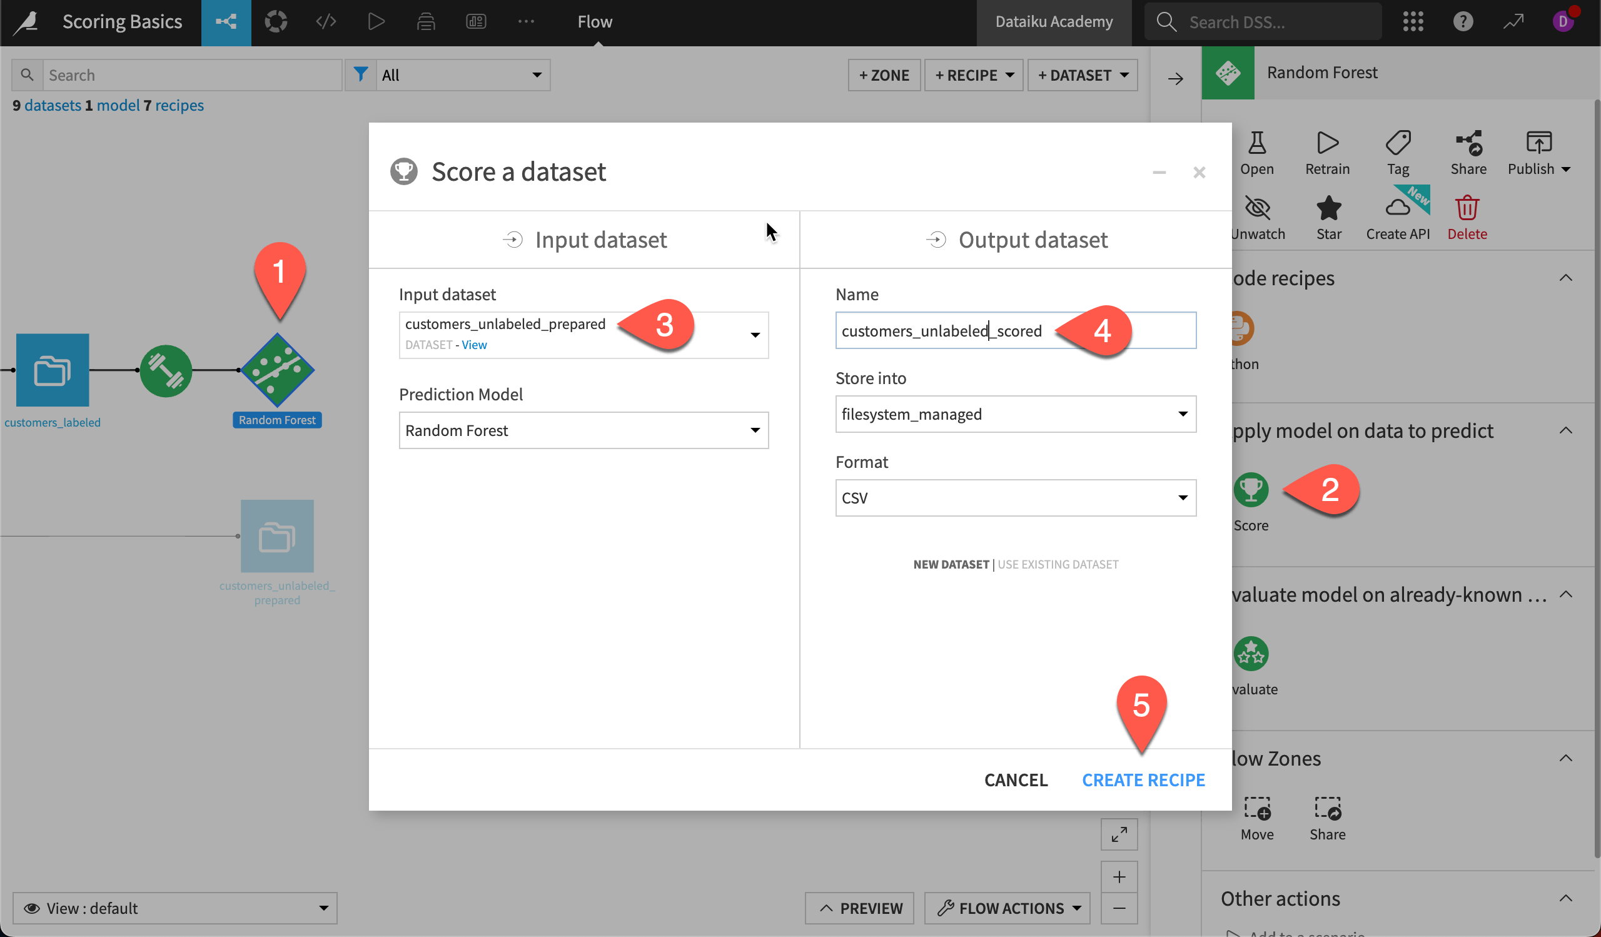This screenshot has width=1601, height=937.
Task: Select USE EXISTING DATASET option
Action: pyautogui.click(x=1058, y=564)
